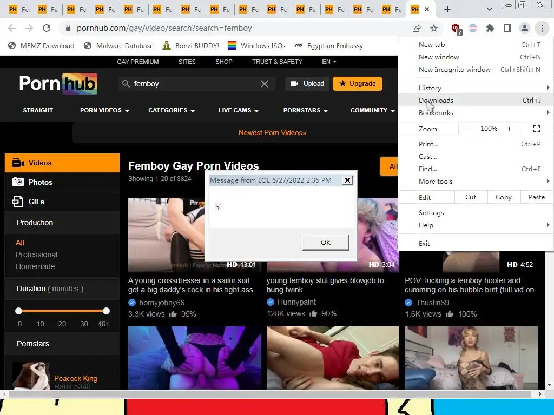
Task: Click the horizontal page scrollbar
Action: [270, 394]
